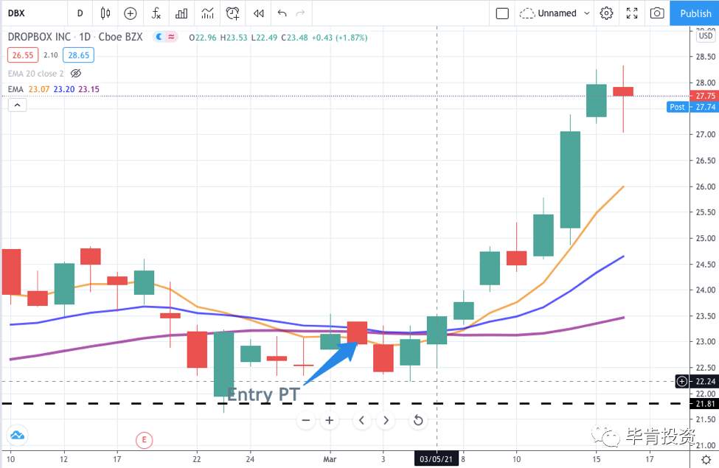The width and height of the screenshot is (719, 468).
Task: Open chart settings gear icon
Action: coord(606,13)
